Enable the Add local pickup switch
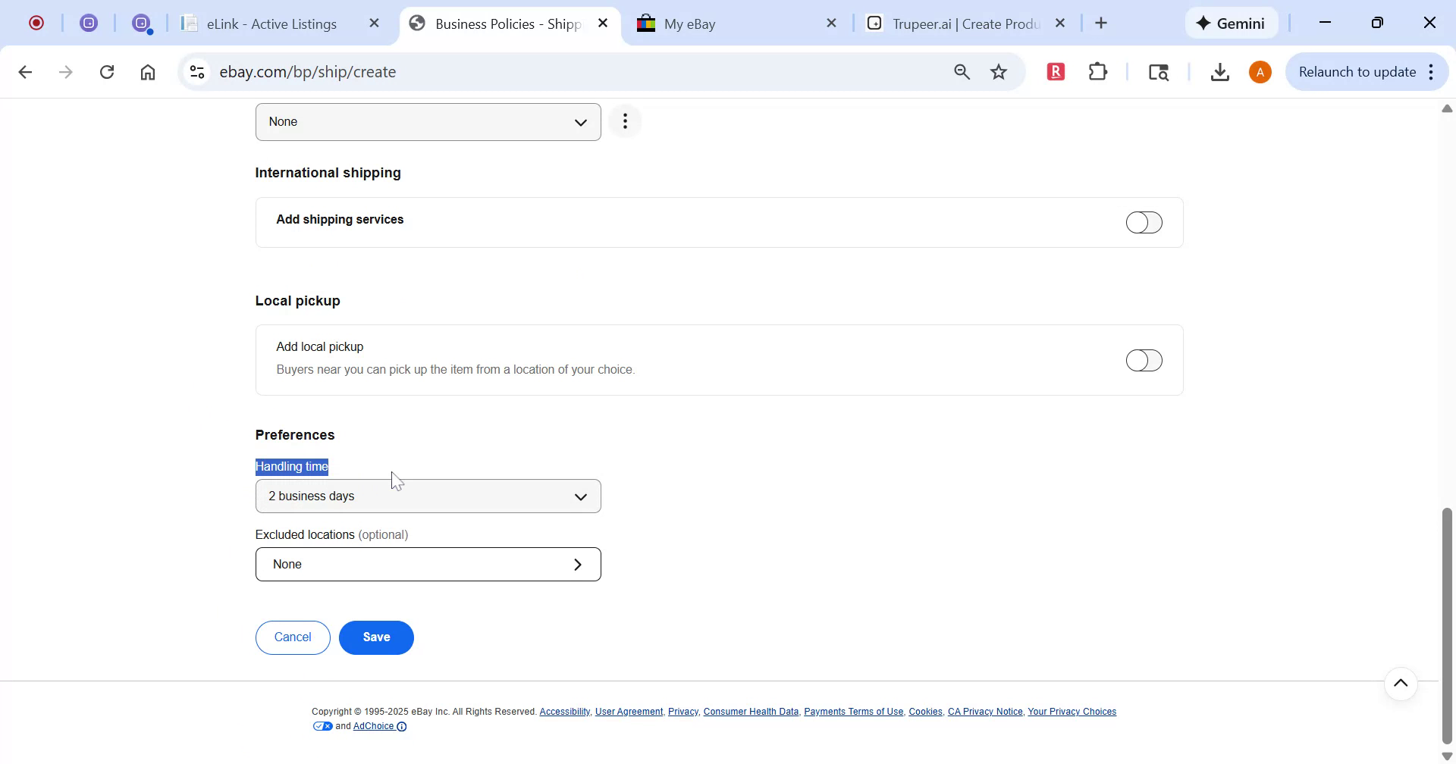Viewport: 1456px width, 764px height. (1144, 360)
